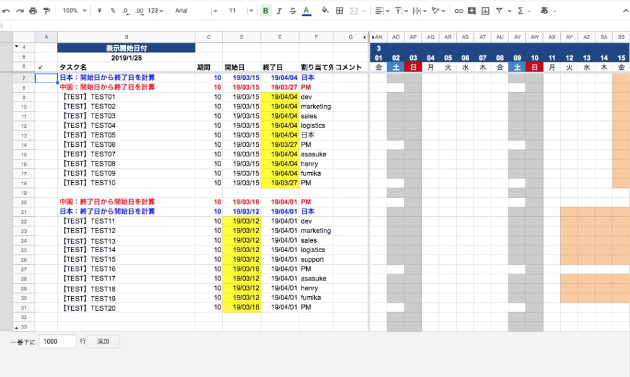Toggle strikethrough formatting
Screen dimensions: 630x377
tap(292, 11)
